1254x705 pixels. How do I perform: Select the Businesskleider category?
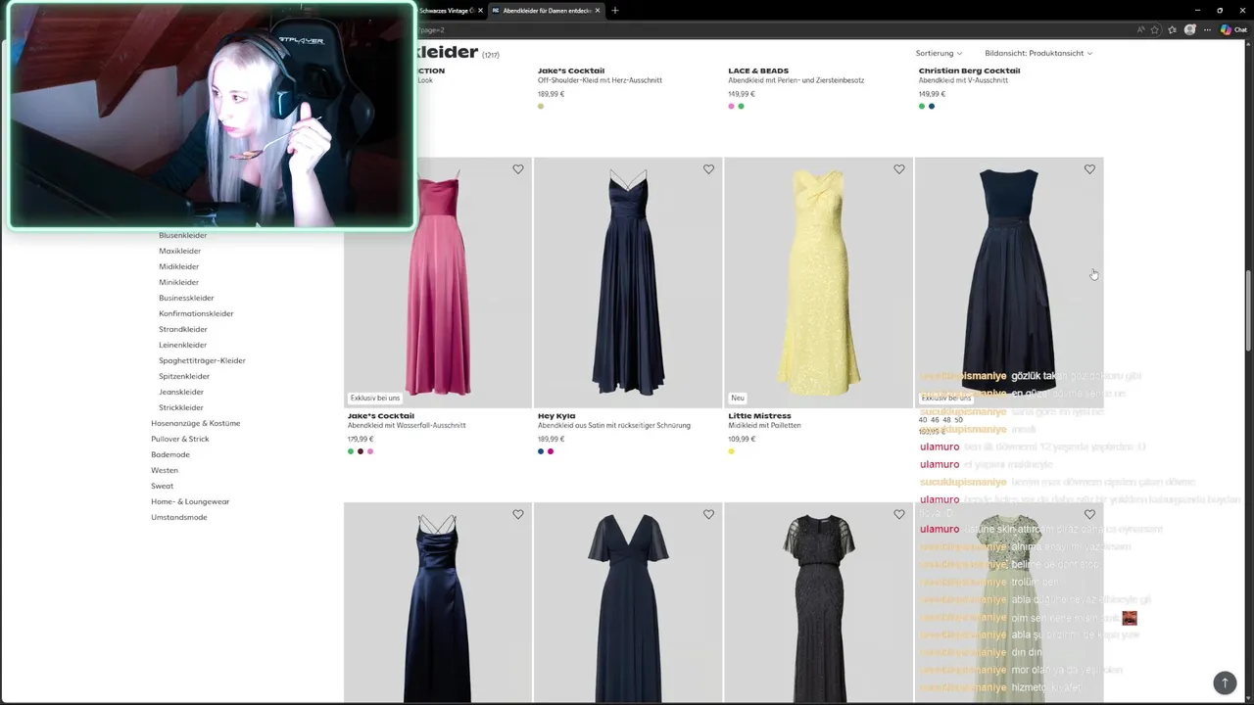[x=186, y=298]
